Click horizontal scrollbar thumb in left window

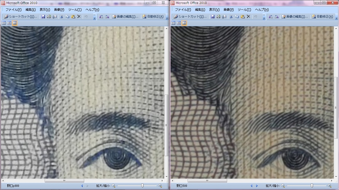point(65,181)
